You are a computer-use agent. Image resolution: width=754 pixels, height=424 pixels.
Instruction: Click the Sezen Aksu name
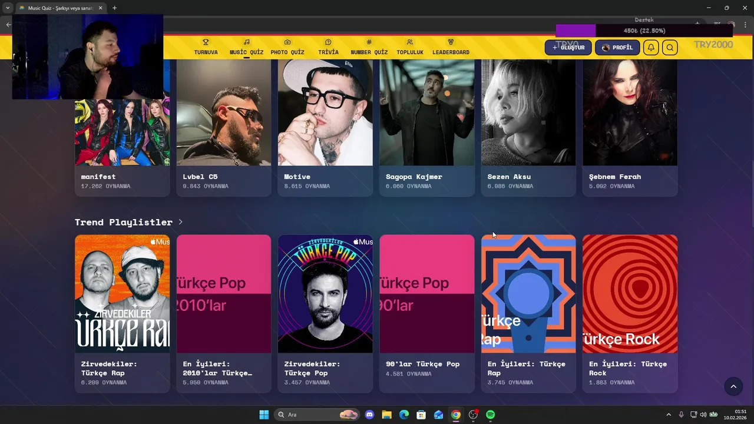tap(509, 177)
